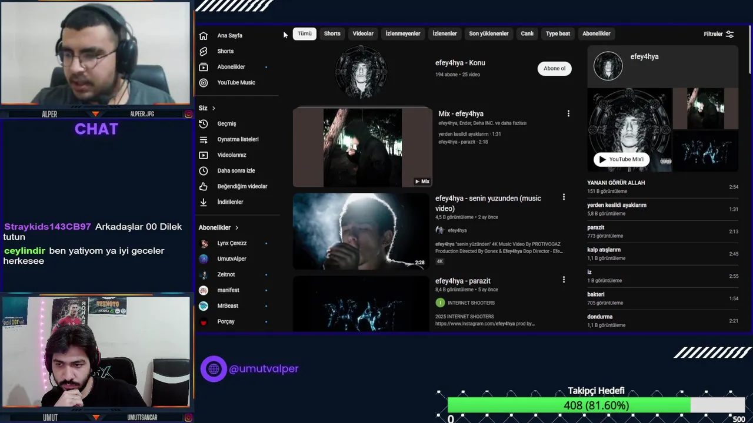The height and width of the screenshot is (423, 753).
Task: Select the Type beat filter chip
Action: point(558,34)
